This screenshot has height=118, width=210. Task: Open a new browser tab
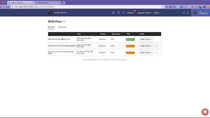click(64, 3)
